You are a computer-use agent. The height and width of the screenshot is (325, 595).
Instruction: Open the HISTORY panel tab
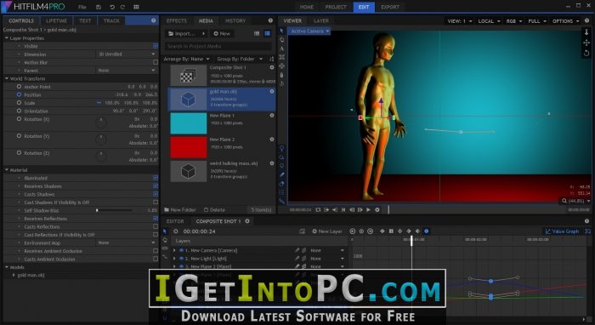point(235,20)
